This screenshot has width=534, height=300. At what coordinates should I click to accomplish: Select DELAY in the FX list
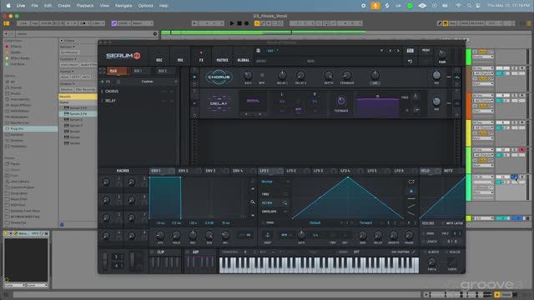[110, 101]
